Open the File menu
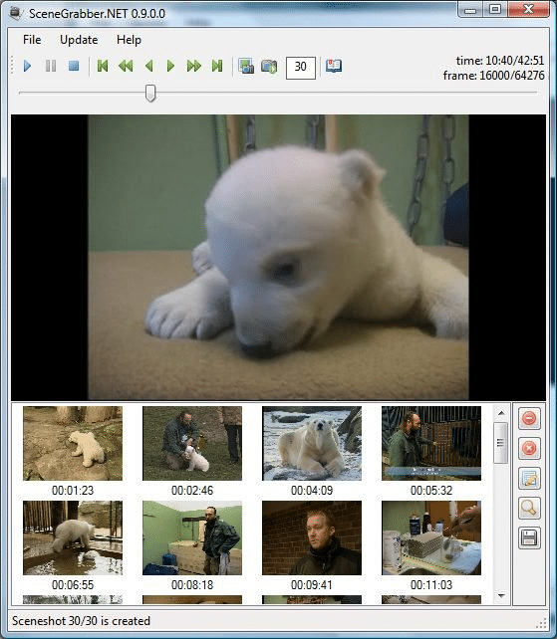The image size is (557, 639). (x=32, y=40)
